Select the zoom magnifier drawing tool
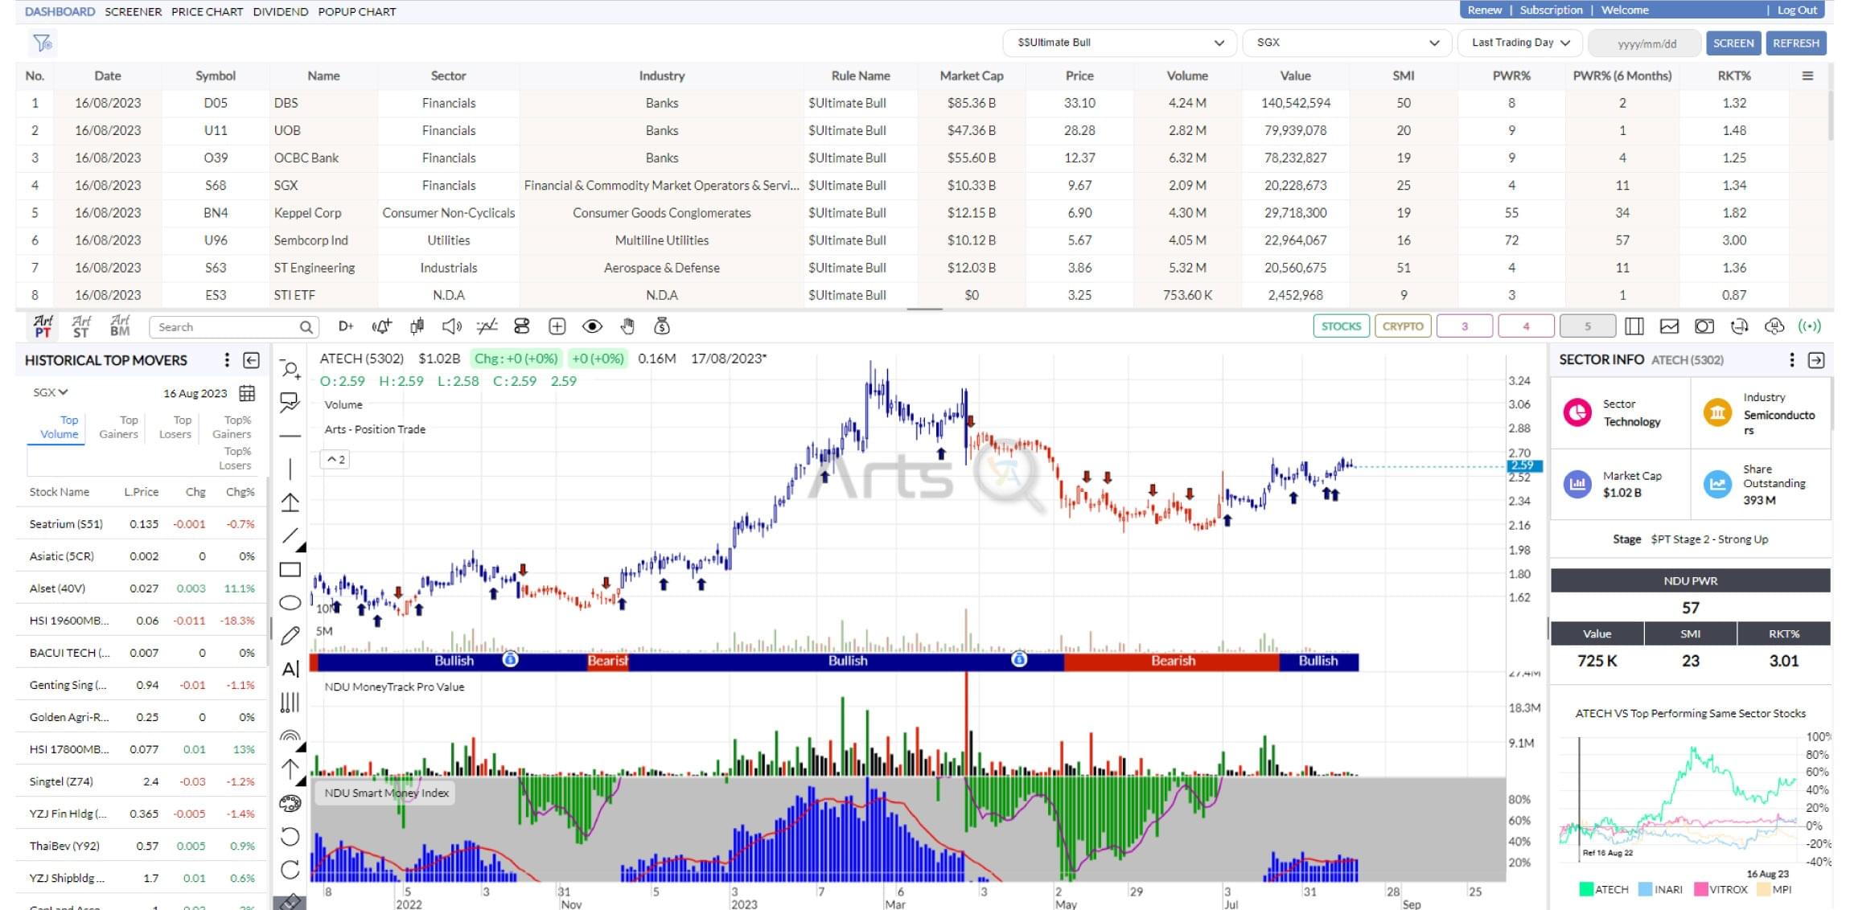 click(290, 370)
